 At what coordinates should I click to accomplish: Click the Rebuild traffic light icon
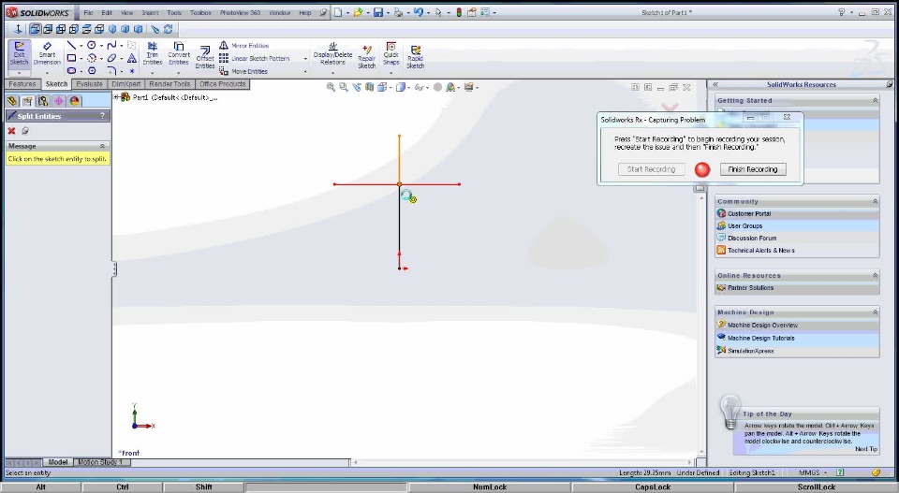[459, 12]
